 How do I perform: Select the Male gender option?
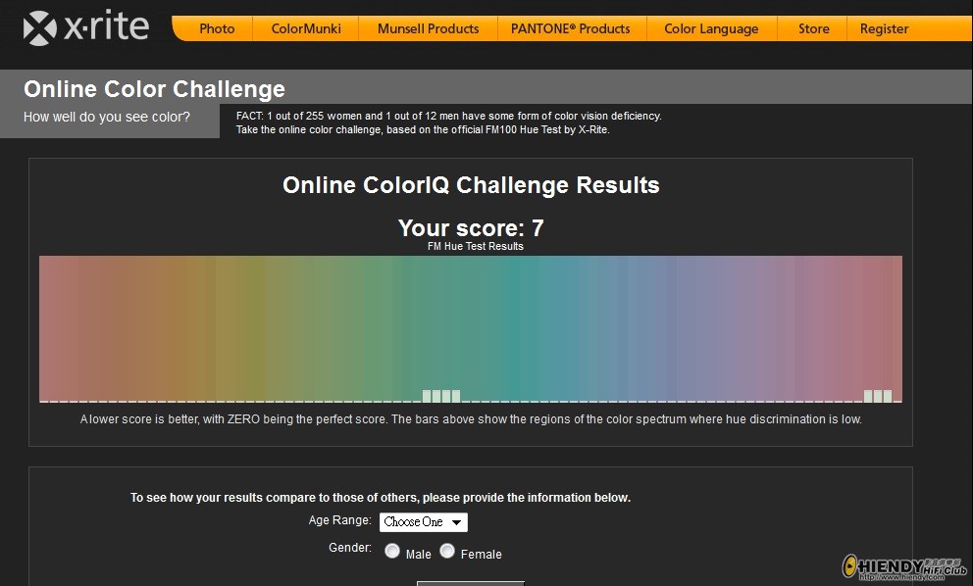coord(392,551)
